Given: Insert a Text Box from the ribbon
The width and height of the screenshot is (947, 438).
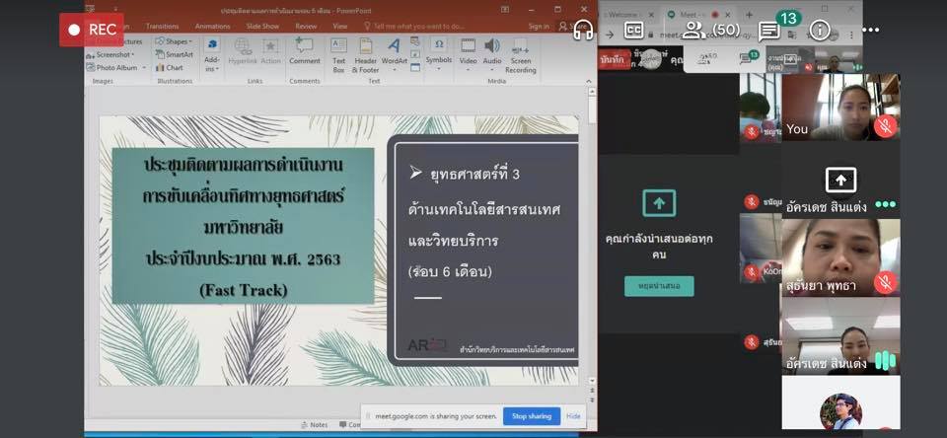Looking at the screenshot, I should 338,53.
